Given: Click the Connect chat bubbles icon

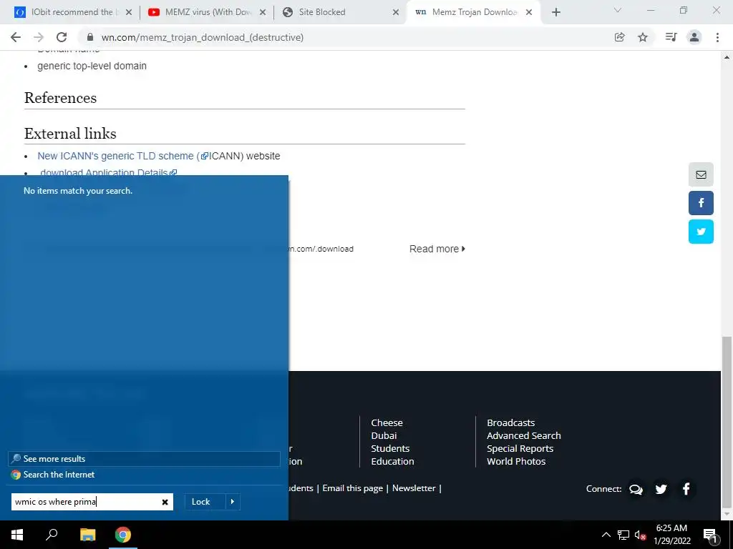Looking at the screenshot, I should point(636,489).
